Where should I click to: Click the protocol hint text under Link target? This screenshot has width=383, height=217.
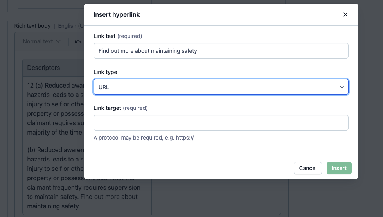[x=144, y=138]
